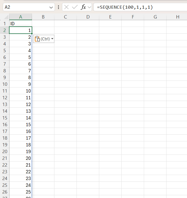Select the cell containing value 25

[20, 192]
